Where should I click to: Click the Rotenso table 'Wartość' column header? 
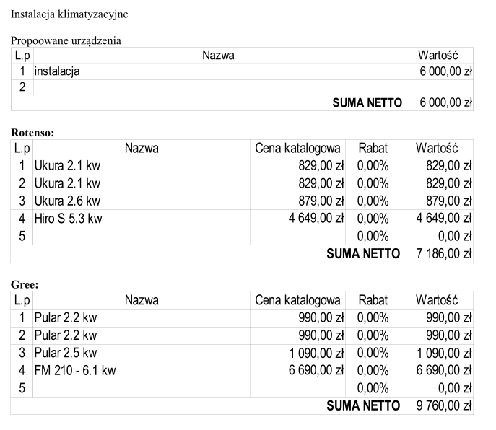click(x=438, y=149)
